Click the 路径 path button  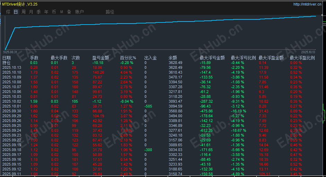(x=110, y=12)
